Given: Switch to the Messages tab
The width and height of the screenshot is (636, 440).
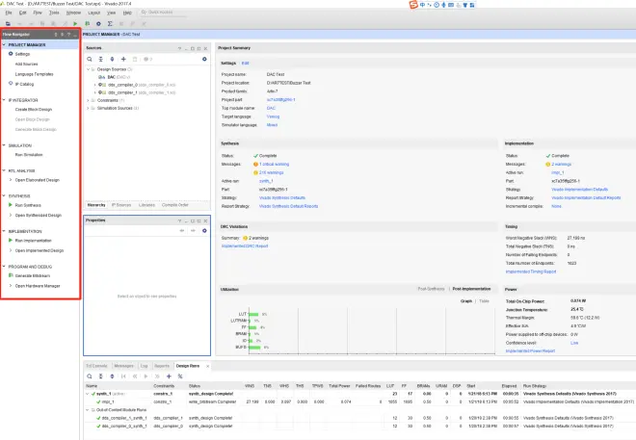Looking at the screenshot, I should click(x=123, y=366).
